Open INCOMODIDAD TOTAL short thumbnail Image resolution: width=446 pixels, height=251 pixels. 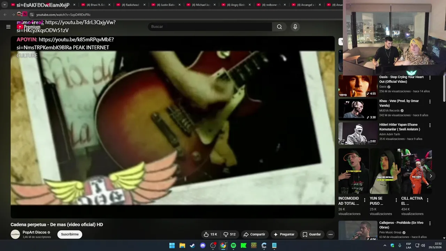click(354, 171)
